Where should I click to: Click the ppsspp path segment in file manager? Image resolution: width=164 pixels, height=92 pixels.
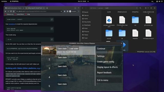coord(101,8)
